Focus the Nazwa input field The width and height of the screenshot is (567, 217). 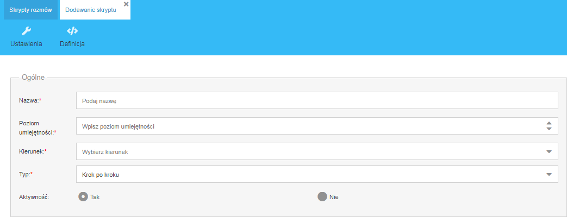point(317,100)
